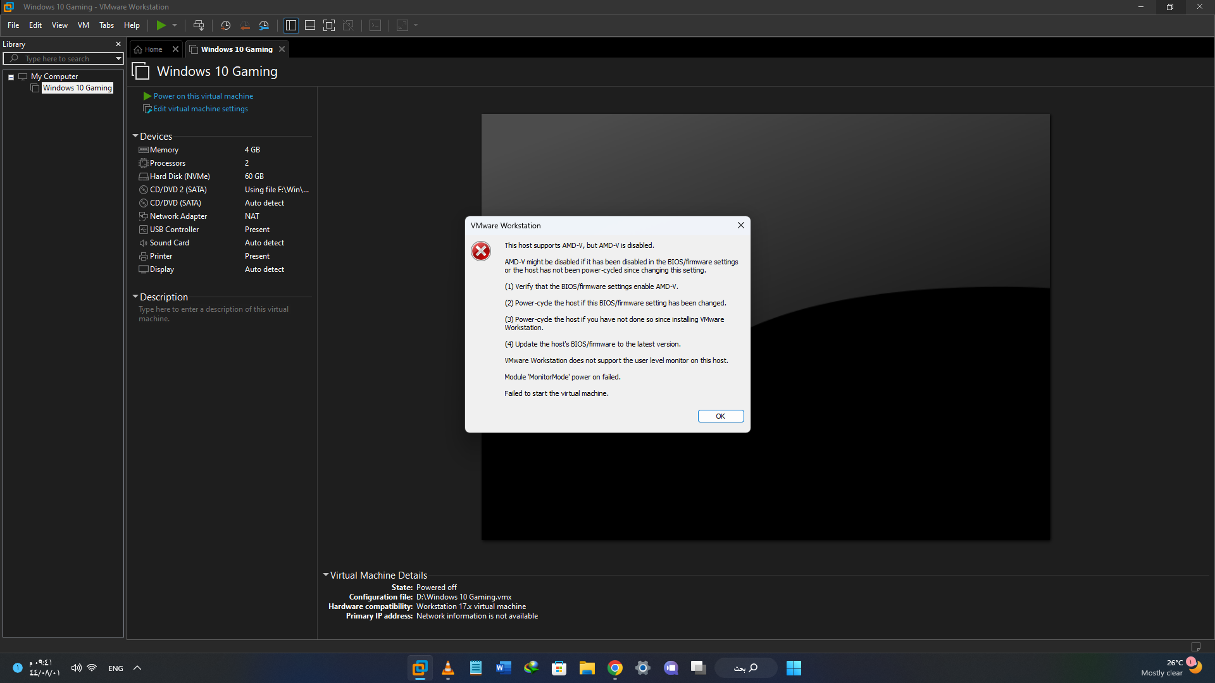Open the stretch display dropdown arrow
The width and height of the screenshot is (1215, 683).
[416, 25]
